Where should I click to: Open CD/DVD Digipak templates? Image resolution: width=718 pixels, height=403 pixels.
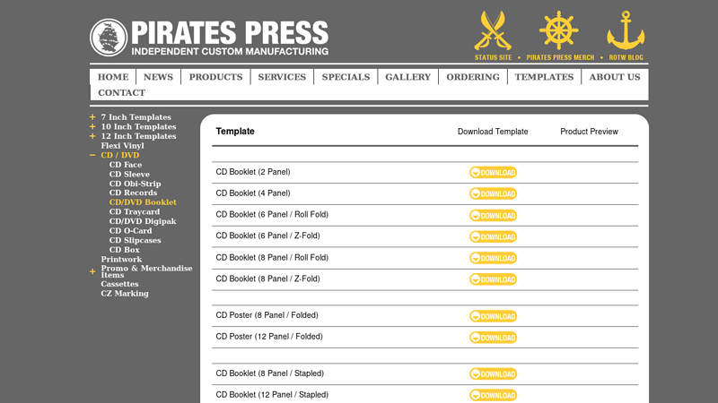[143, 221]
